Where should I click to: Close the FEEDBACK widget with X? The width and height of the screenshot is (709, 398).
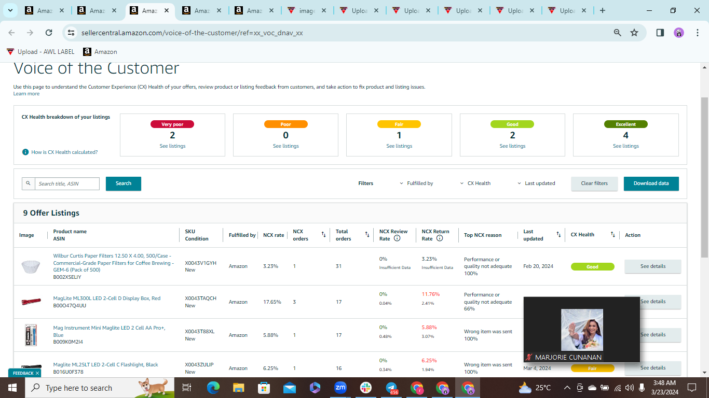37,373
